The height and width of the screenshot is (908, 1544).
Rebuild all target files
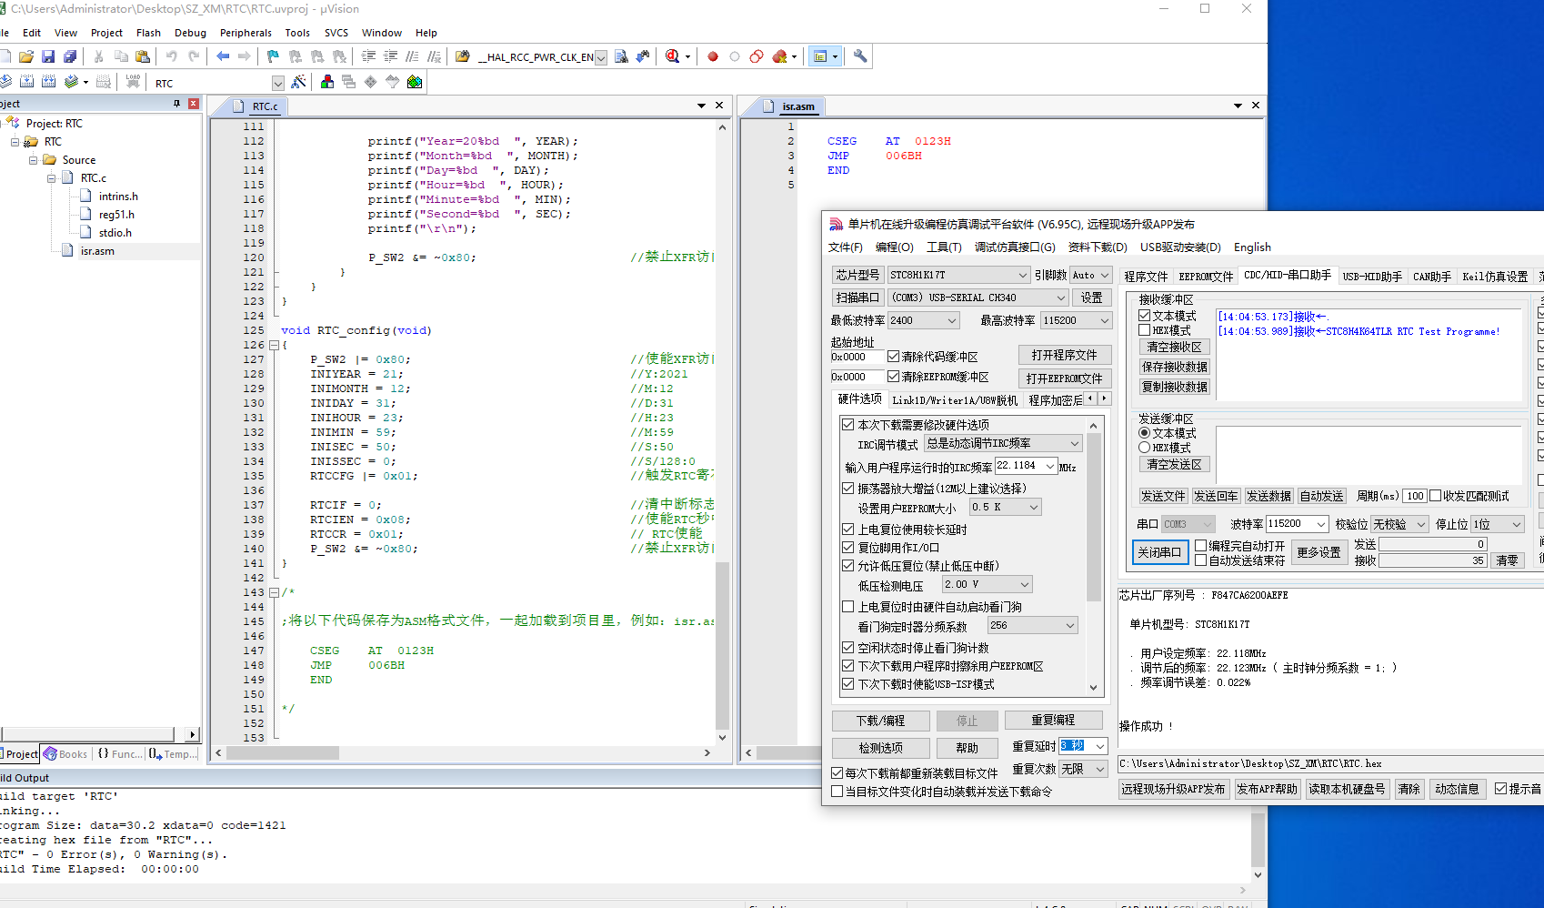[x=48, y=82]
